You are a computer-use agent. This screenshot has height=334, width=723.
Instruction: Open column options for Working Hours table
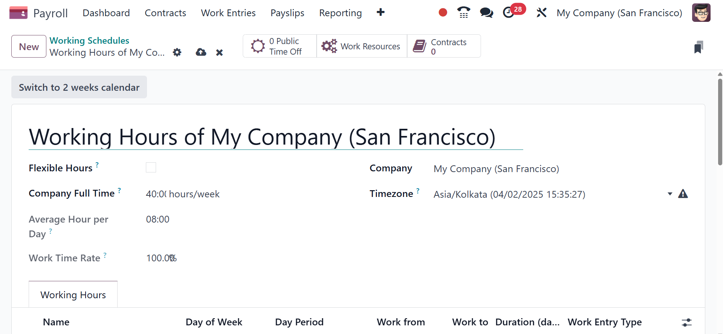pyautogui.click(x=687, y=322)
